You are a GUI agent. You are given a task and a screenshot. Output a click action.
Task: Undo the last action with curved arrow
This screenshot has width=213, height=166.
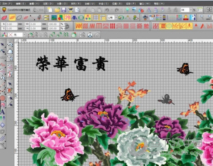point(107,10)
